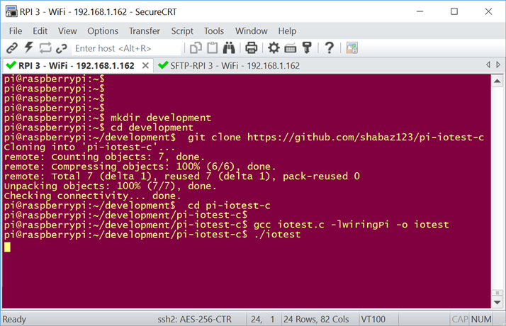The width and height of the screenshot is (506, 326).
Task: Click the Enter host <Alt+R> field
Action: [x=126, y=48]
